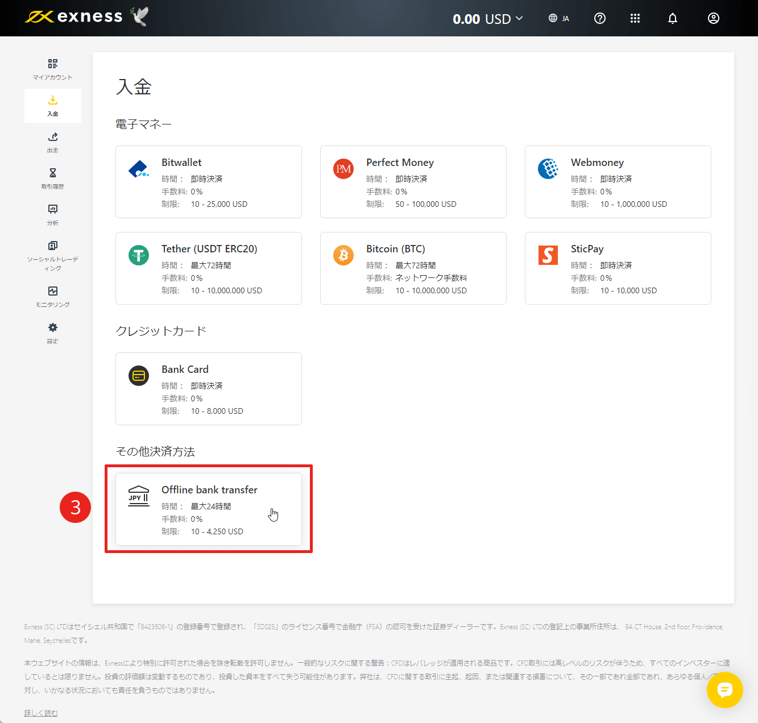Choose Webmoney payment method
The image size is (758, 723).
618,182
